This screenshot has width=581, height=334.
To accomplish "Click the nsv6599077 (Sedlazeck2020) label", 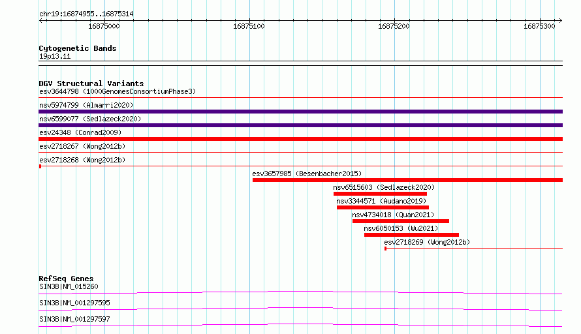I will (x=90, y=119).
